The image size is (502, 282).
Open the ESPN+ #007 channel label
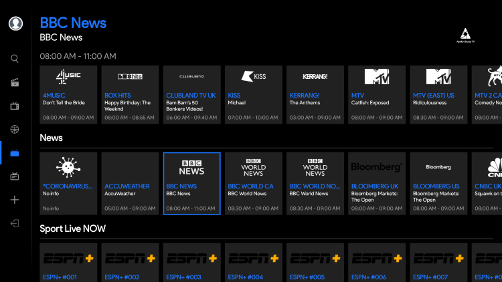point(430,277)
